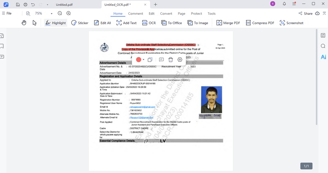Open notifications bell
This screenshot has width=328, height=173.
(x=284, y=4)
